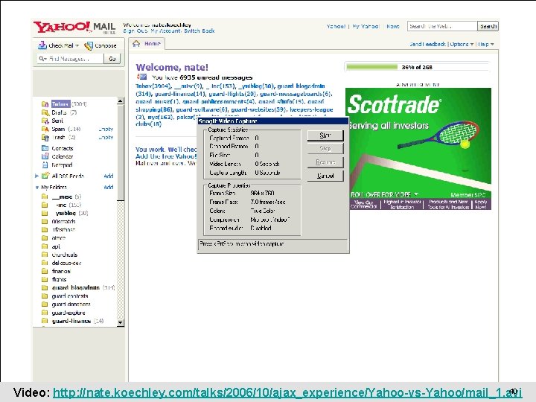Image resolution: width=536 pixels, height=402 pixels.
Task: Open the Drafts folder icon
Action: pos(45,112)
